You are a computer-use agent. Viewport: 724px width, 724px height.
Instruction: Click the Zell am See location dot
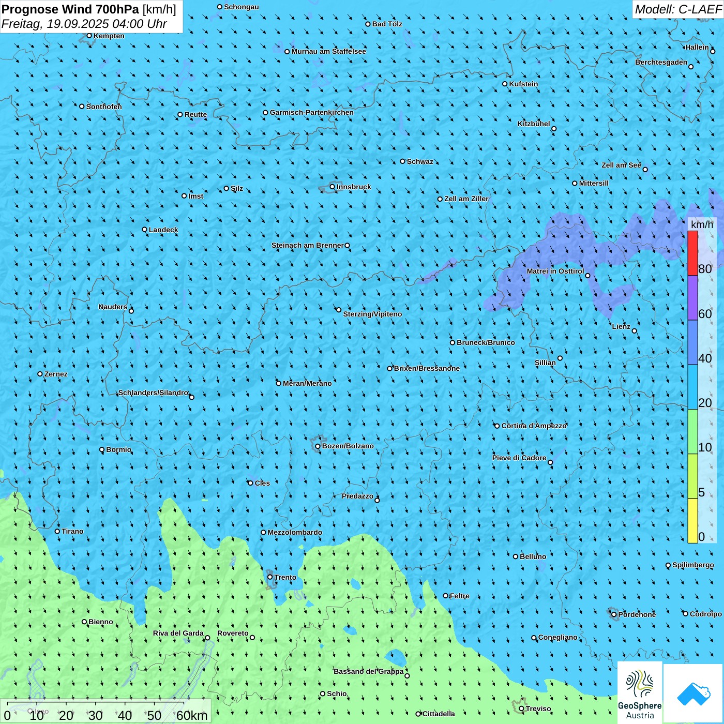[x=645, y=169]
